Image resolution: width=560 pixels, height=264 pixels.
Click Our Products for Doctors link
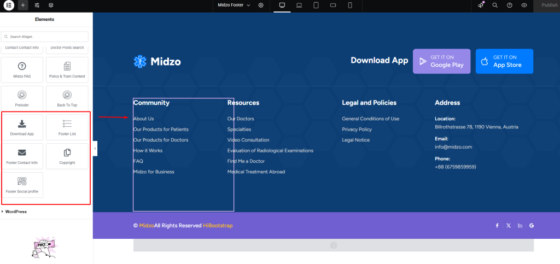pyautogui.click(x=161, y=140)
